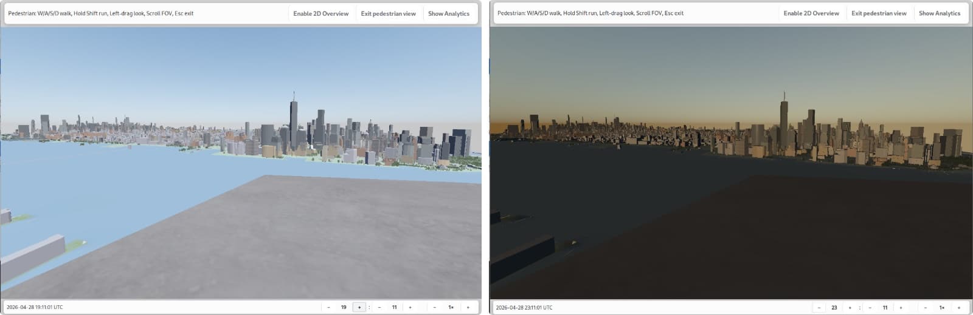Screen dimensions: 973x315
Task: Decrease the hour from 19
Action: coord(328,307)
